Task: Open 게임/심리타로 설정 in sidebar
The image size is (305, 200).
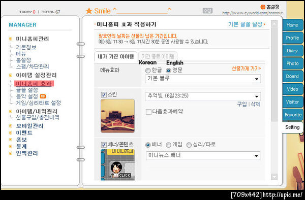Action: coord(38,103)
